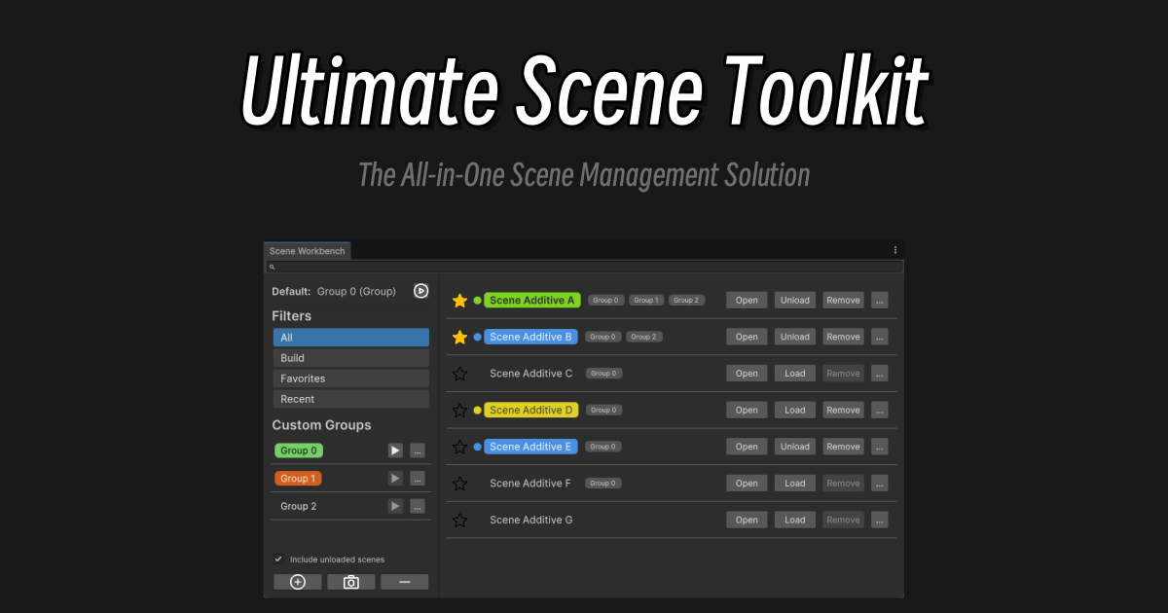The image size is (1168, 613).
Task: Unload Scene Additive E
Action: (794, 446)
